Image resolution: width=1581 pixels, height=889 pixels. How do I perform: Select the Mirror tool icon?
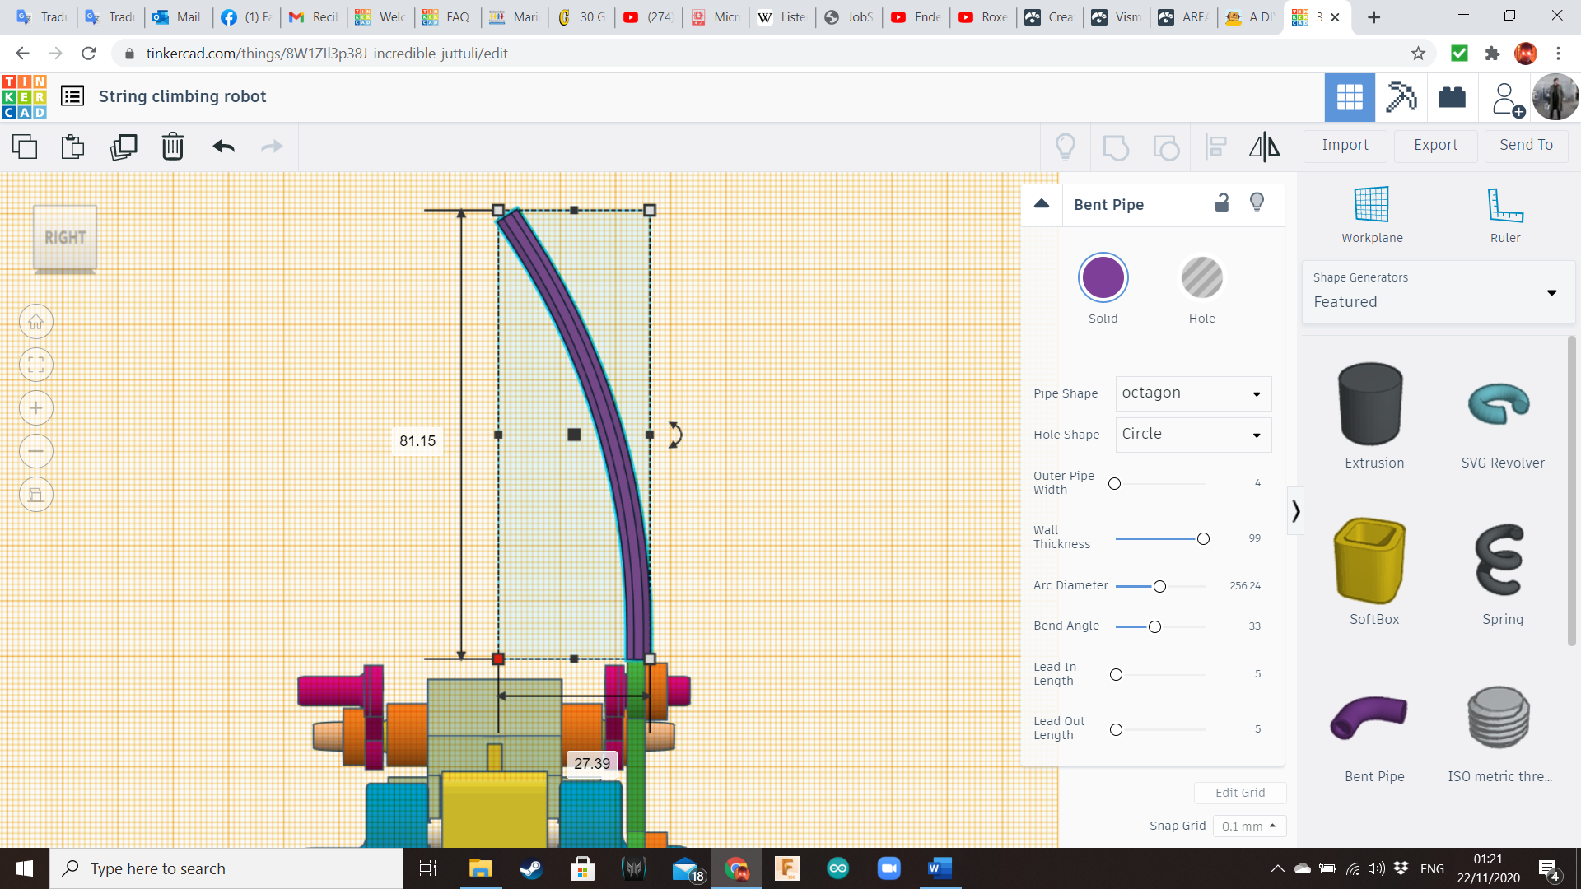1264,147
